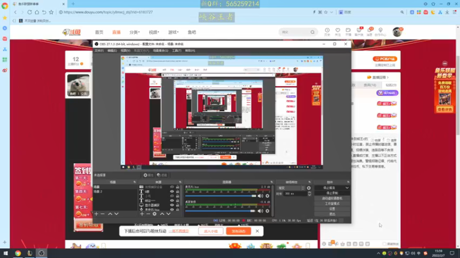Open Douyu messages bell icon

370,32
